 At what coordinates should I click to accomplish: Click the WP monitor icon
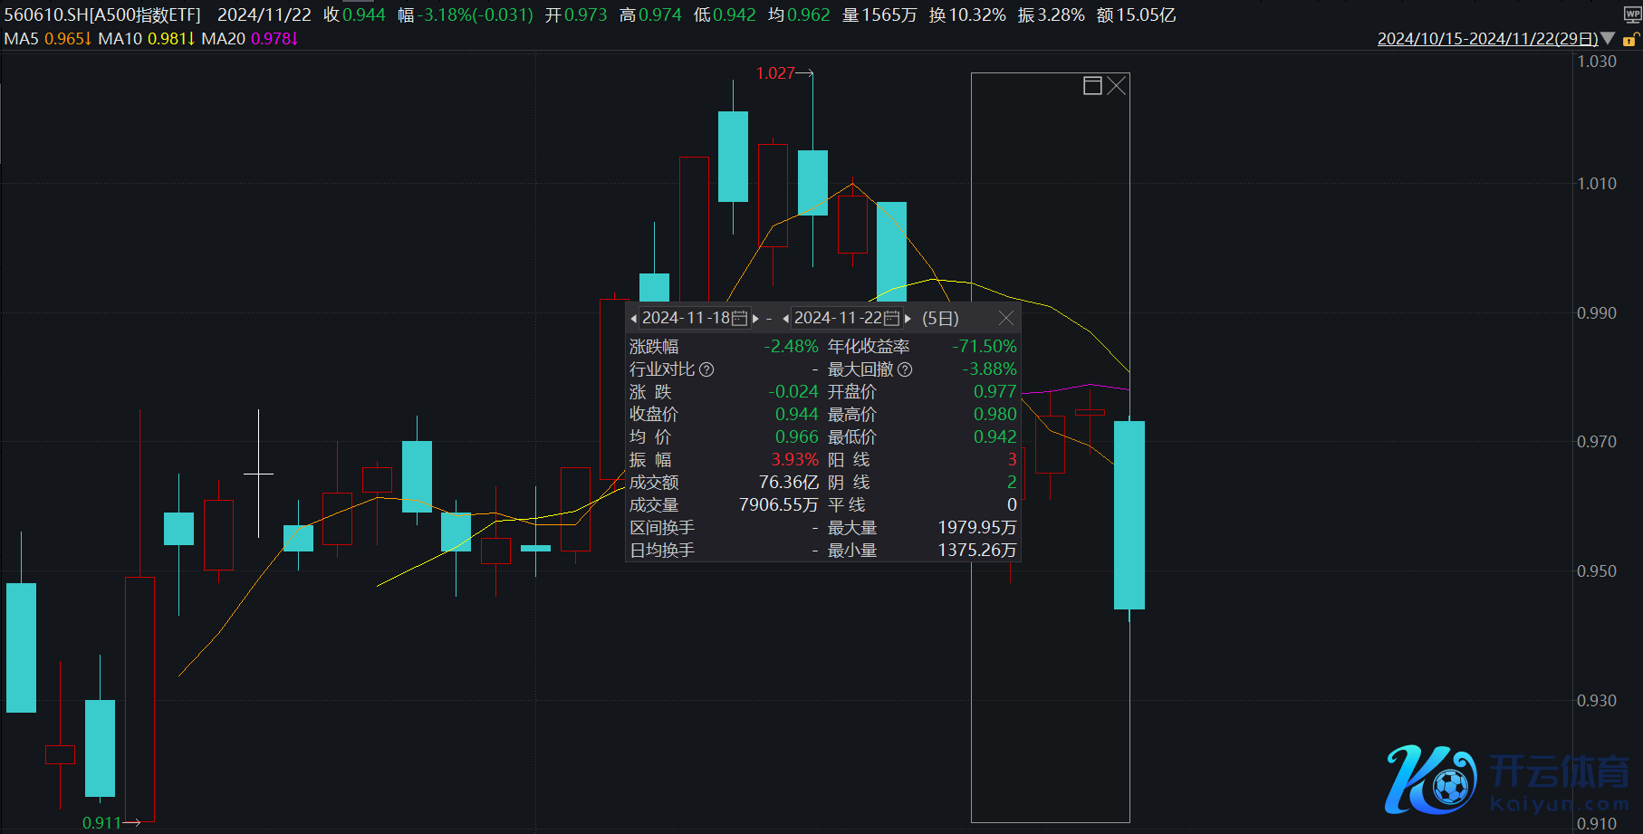[1632, 15]
